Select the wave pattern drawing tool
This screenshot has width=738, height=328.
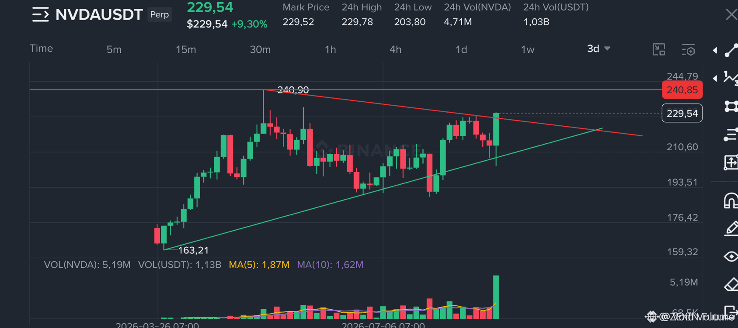[731, 78]
